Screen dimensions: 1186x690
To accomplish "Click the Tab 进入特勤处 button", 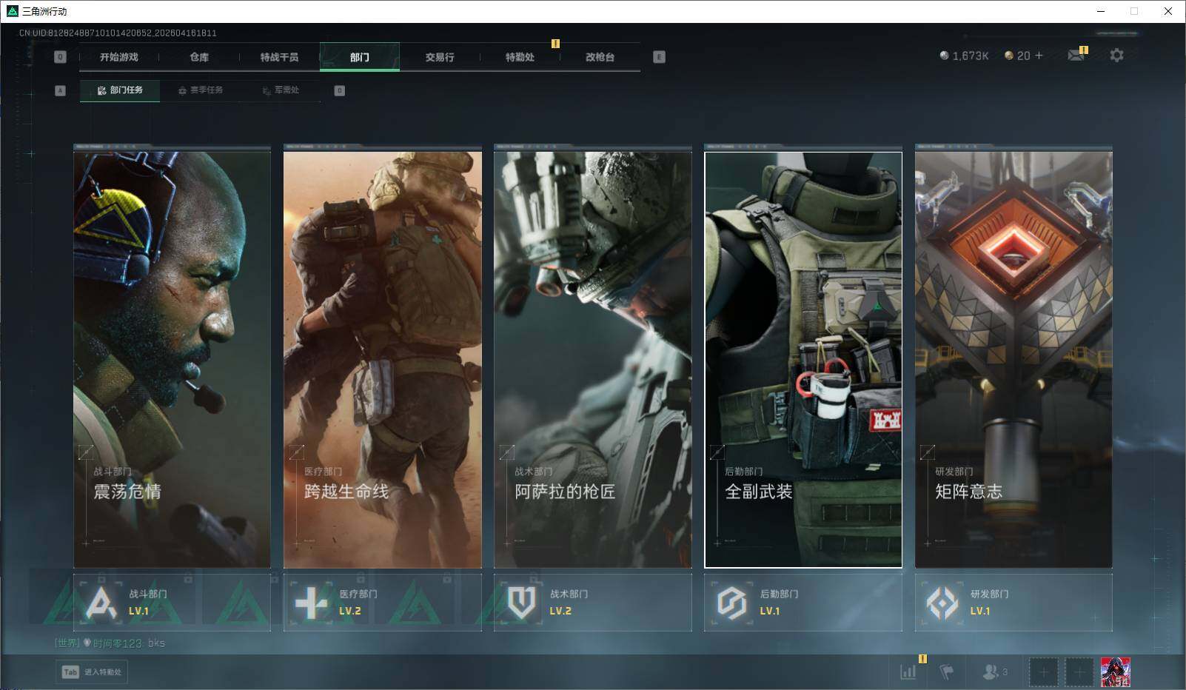I will (92, 671).
